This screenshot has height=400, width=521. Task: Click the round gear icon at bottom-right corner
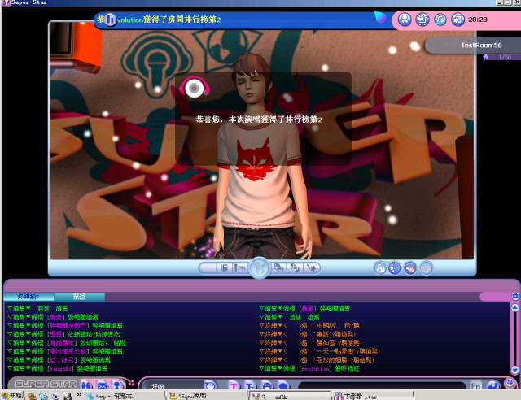510,382
